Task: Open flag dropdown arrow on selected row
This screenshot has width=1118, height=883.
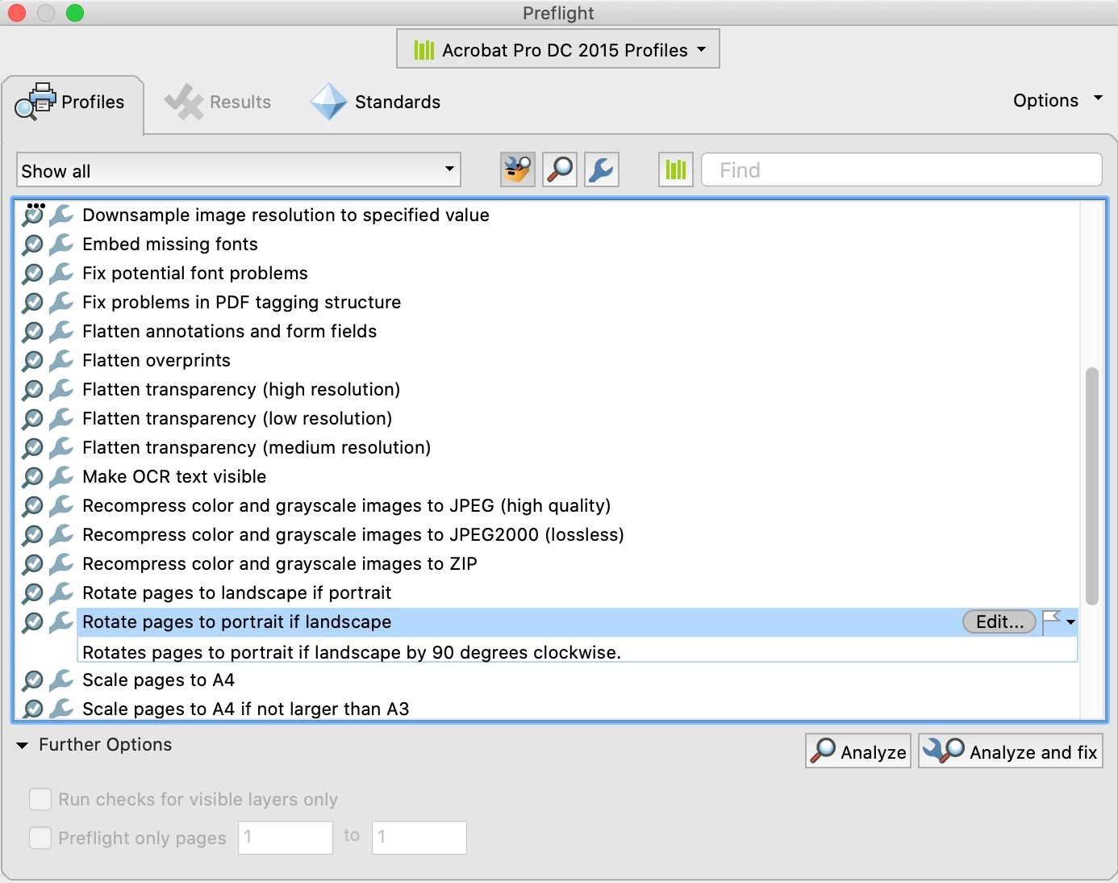Action: point(1070,622)
